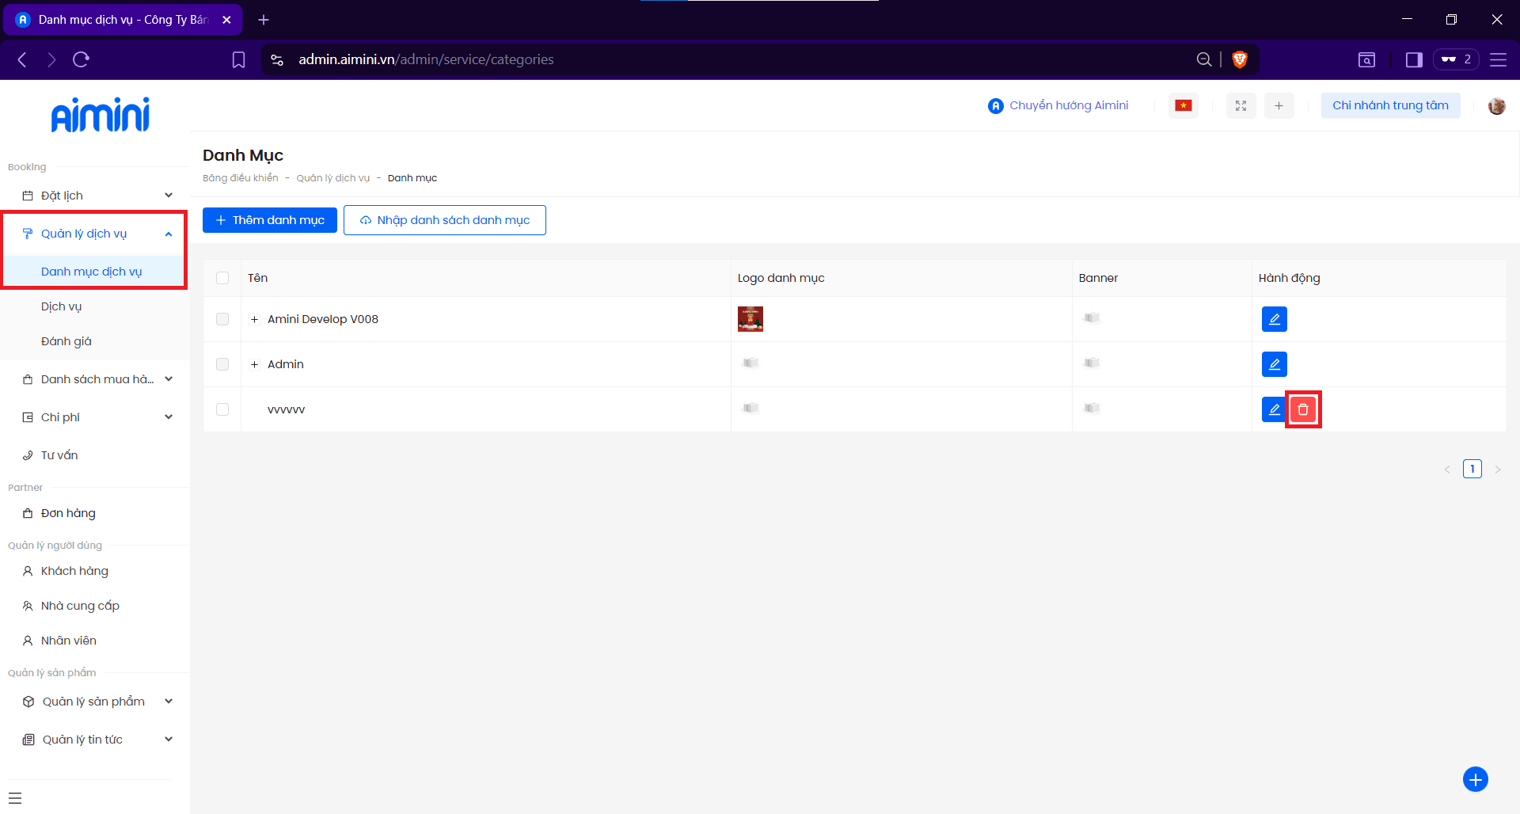The image size is (1520, 814).
Task: Open Brave Shields icon in address bar
Action: tap(1240, 59)
